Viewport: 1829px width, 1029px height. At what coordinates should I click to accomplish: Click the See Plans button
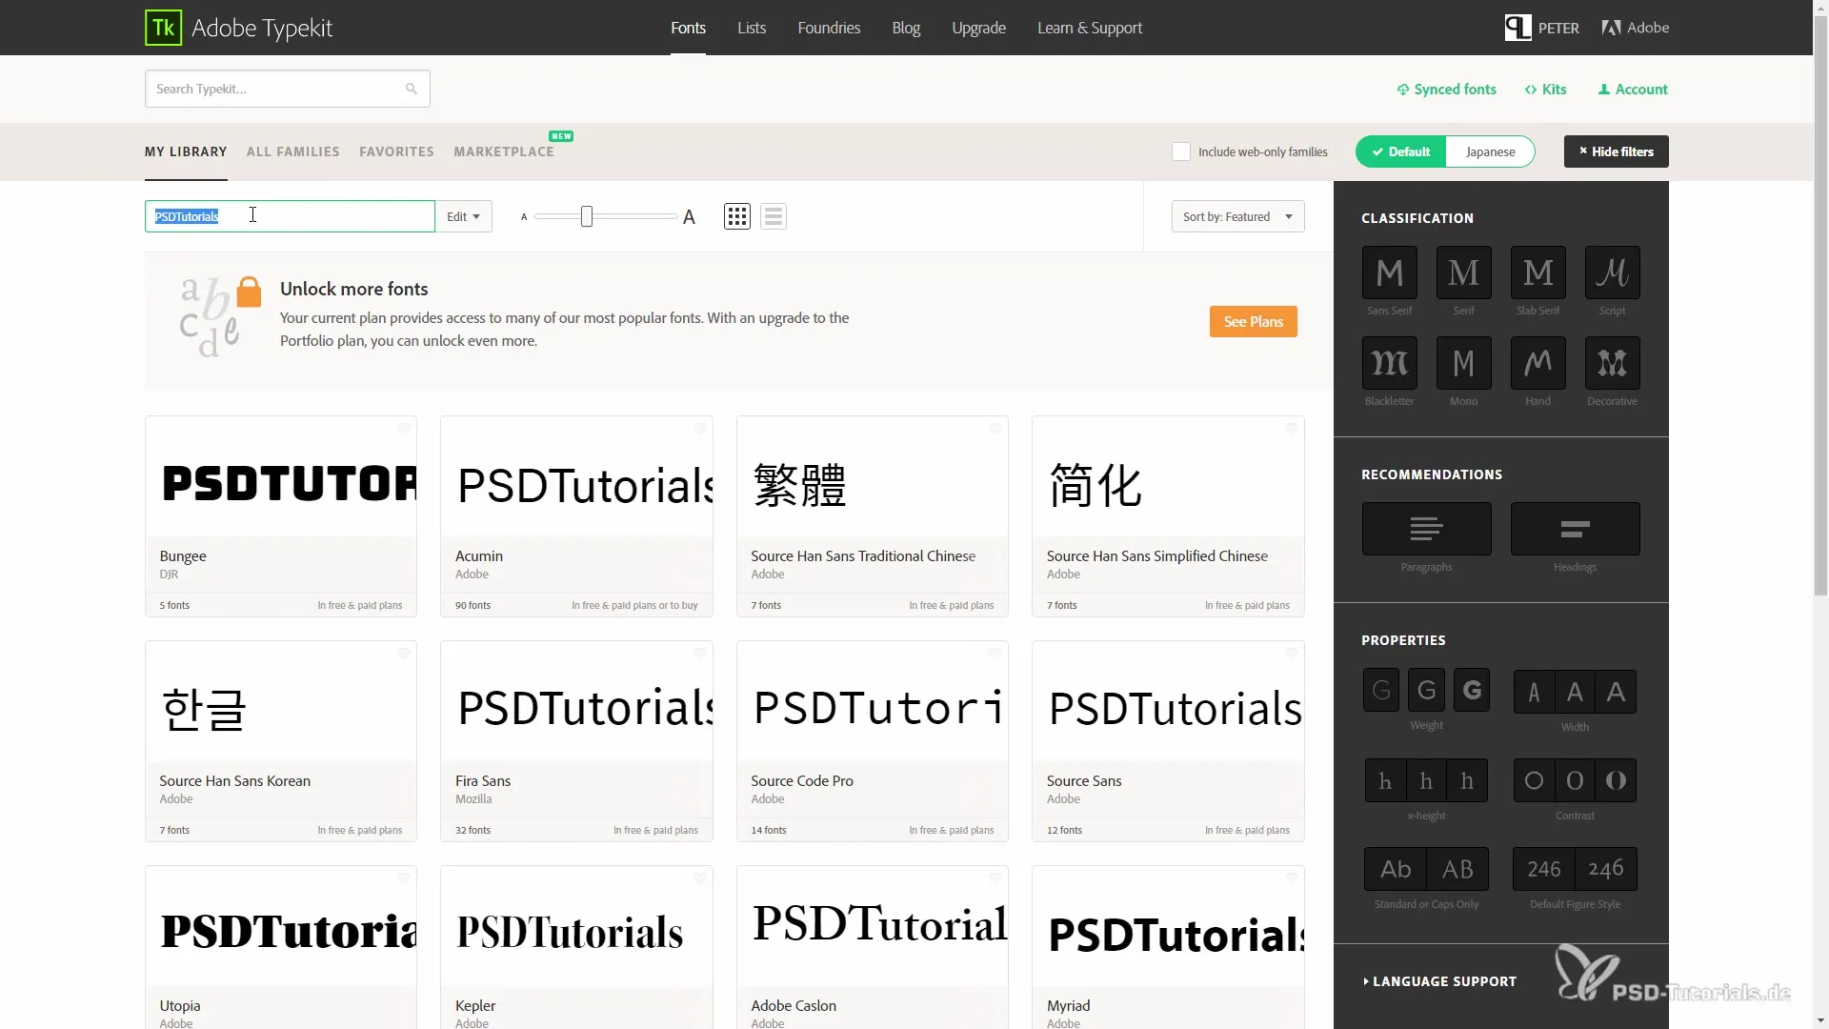pos(1253,322)
